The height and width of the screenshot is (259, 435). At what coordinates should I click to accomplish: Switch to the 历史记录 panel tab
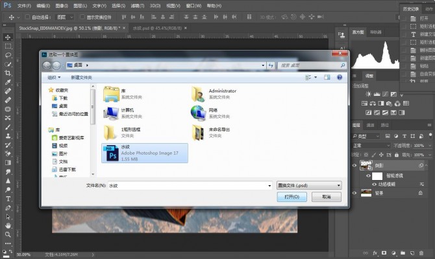tap(411, 9)
